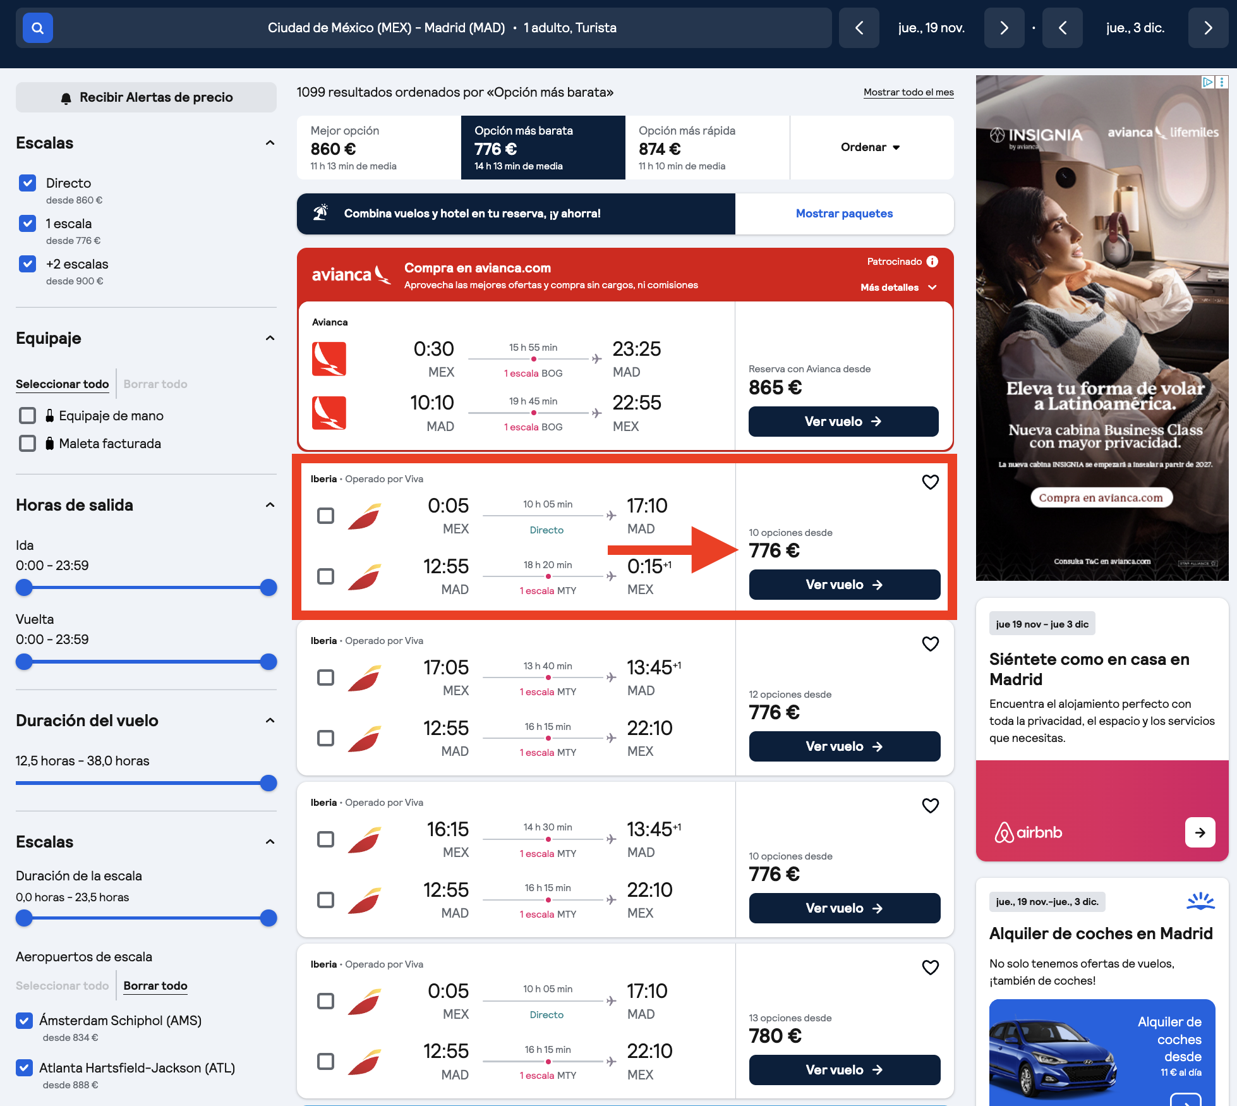
Task: Favorite the 16:15 Iberia flight with heart icon
Action: pos(930,806)
